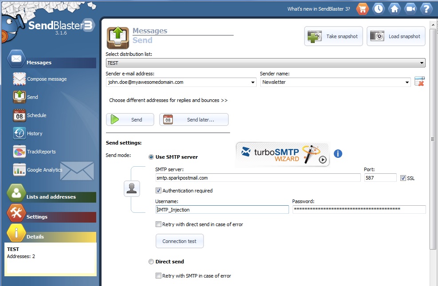Click the Details info icon
The width and height of the screenshot is (438, 286).
click(x=16, y=233)
